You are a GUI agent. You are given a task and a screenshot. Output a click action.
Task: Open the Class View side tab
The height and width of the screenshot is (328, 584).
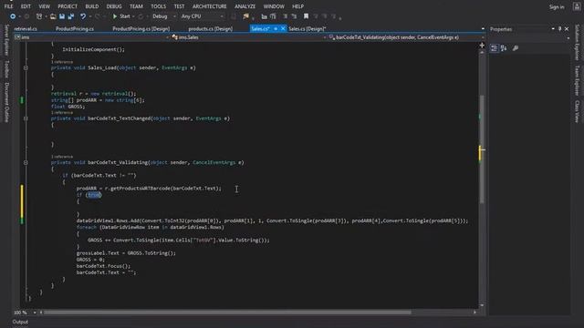point(577,111)
